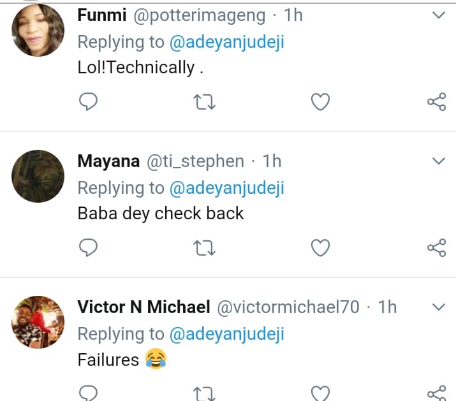456x401 pixels.
Task: Reply to Victor N Michael's tweet
Action: pyautogui.click(x=87, y=393)
